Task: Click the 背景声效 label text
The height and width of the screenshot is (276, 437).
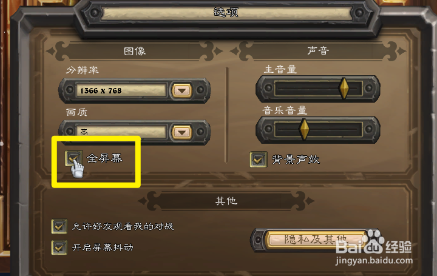Action: (296, 160)
